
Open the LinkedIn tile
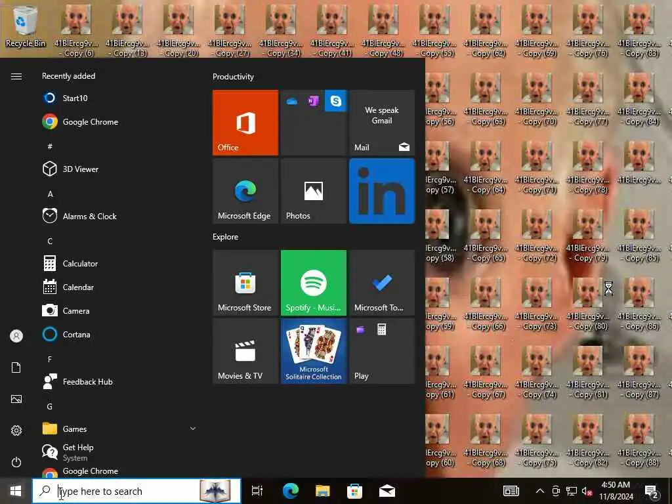(382, 191)
